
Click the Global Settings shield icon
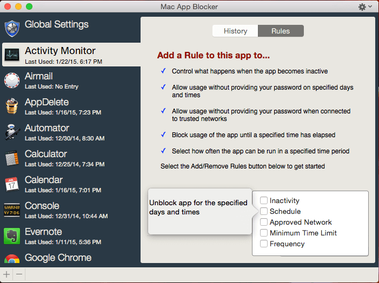tap(12, 28)
